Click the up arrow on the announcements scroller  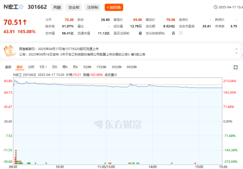(236, 49)
